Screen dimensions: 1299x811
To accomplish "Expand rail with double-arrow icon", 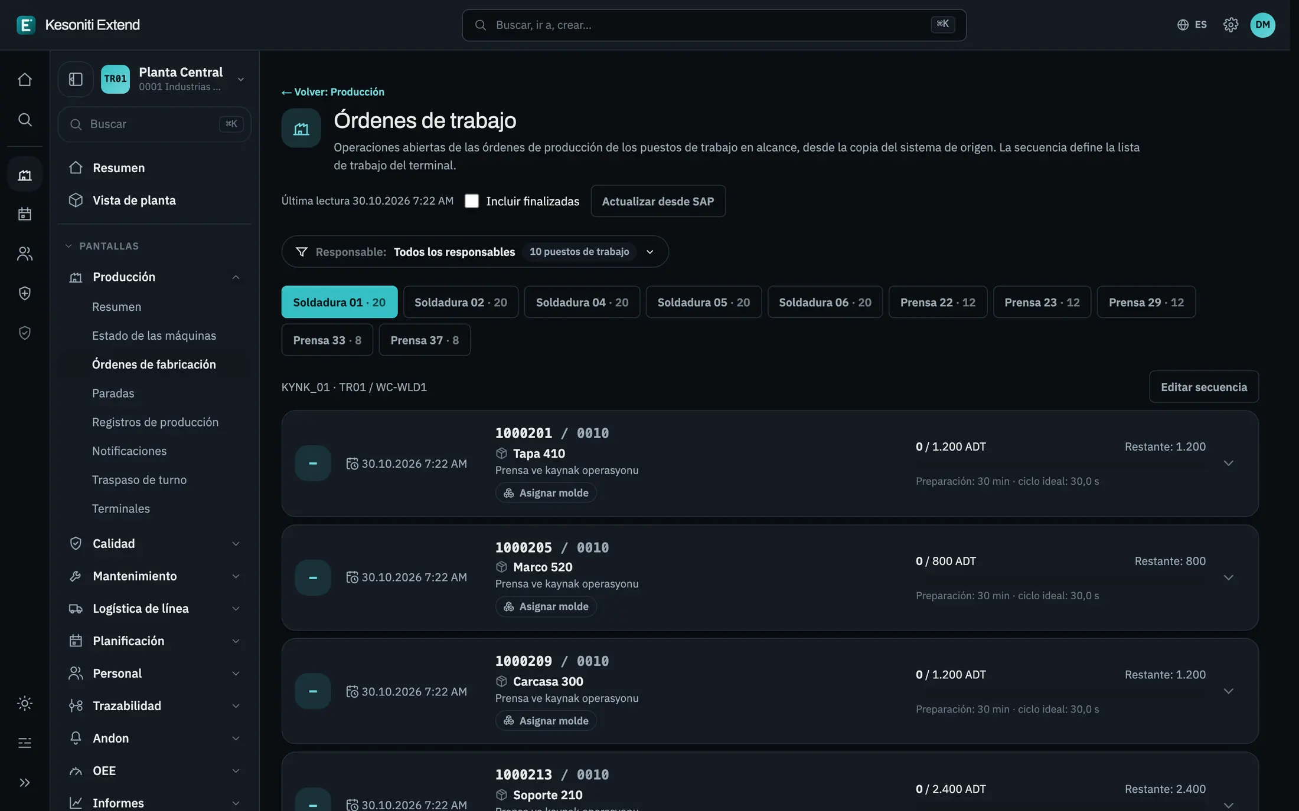I will point(24,783).
